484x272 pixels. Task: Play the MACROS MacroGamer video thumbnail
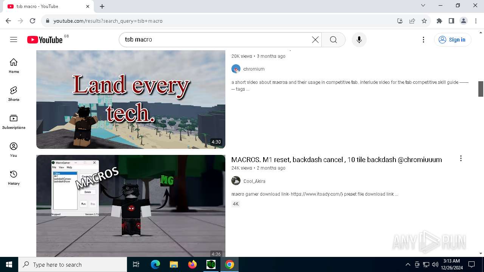point(131,206)
